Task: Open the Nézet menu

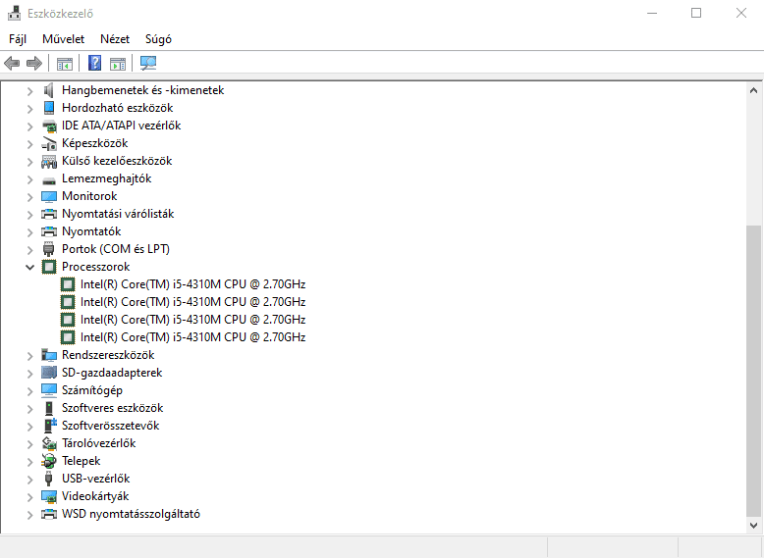Action: [x=115, y=39]
